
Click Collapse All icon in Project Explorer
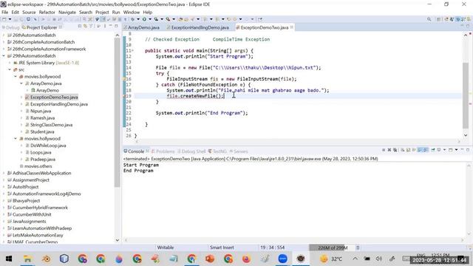pyautogui.click(x=80, y=27)
